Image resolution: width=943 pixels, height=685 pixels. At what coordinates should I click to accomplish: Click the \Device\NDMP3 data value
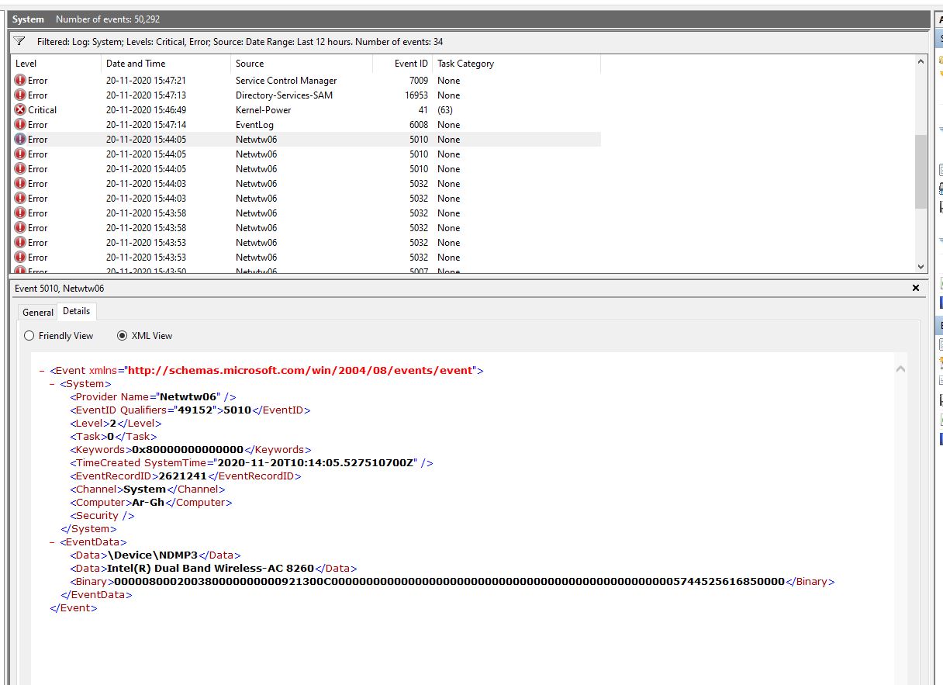(x=153, y=555)
